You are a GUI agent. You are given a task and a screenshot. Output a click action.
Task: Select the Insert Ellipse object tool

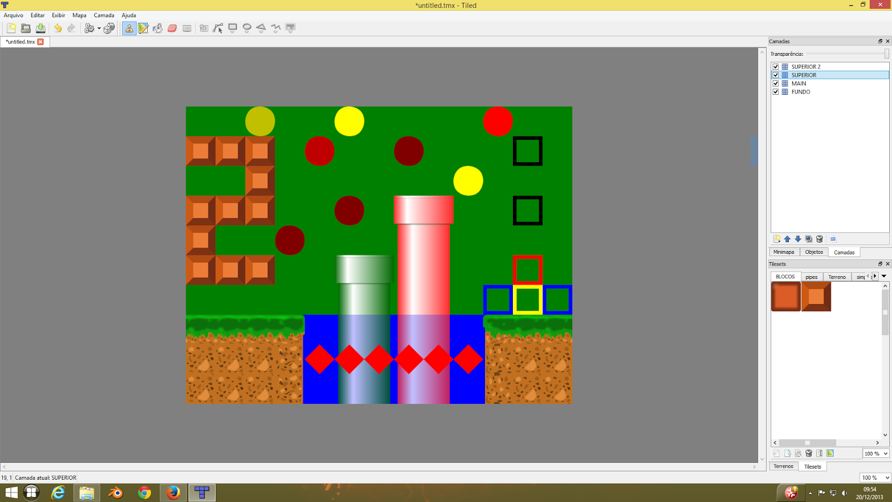246,28
